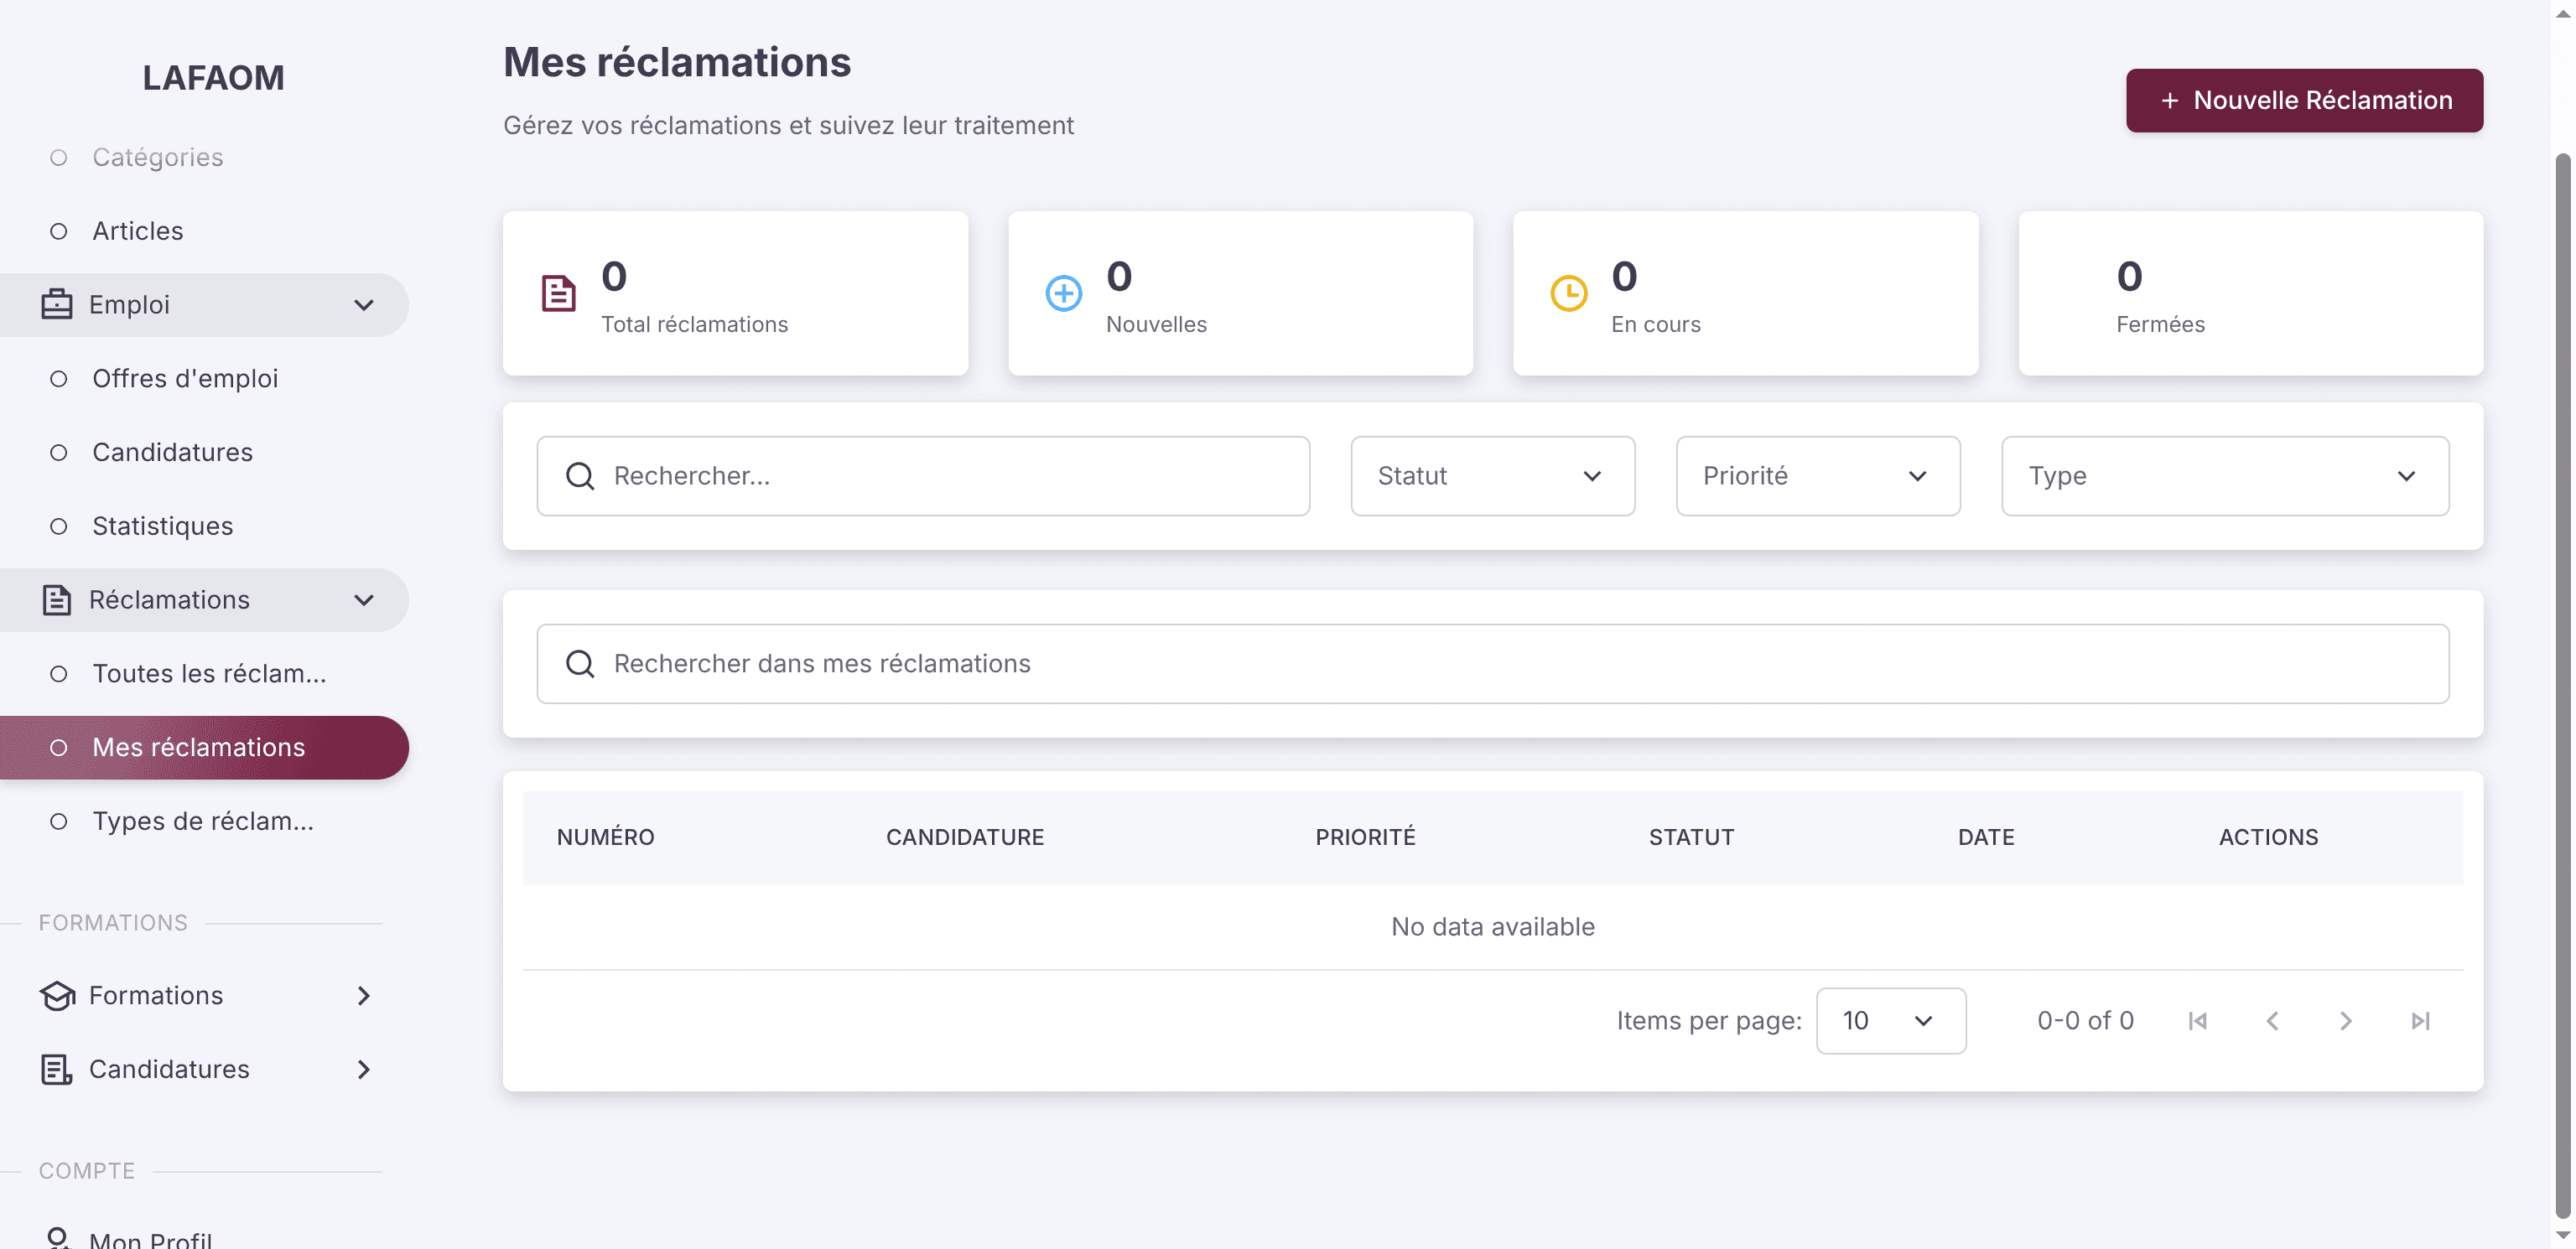
Task: Open Offres d'emploi page
Action: point(185,379)
